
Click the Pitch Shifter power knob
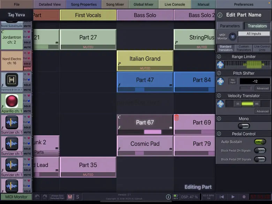point(220,81)
